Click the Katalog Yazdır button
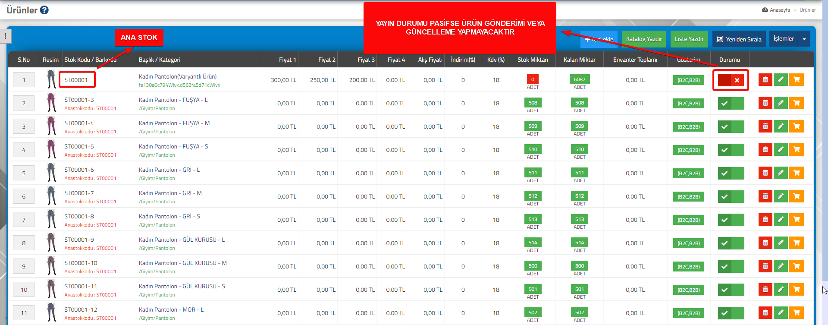This screenshot has height=325, width=828. [x=644, y=39]
